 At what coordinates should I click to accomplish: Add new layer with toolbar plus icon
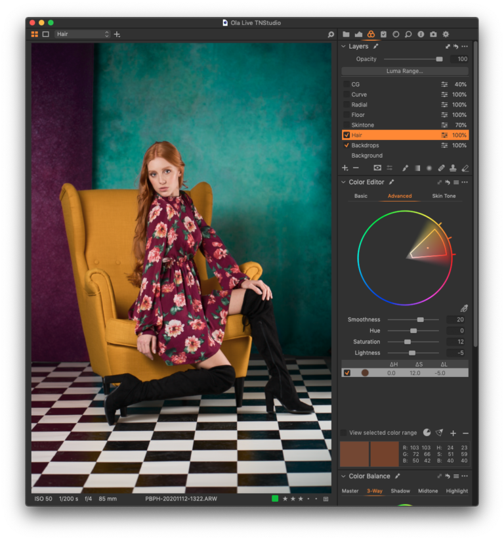pos(345,168)
